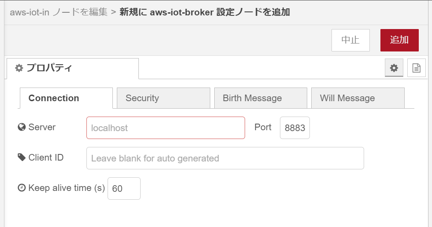Click gear icon in プロパティ tab
The width and height of the screenshot is (432, 227).
coord(19,68)
